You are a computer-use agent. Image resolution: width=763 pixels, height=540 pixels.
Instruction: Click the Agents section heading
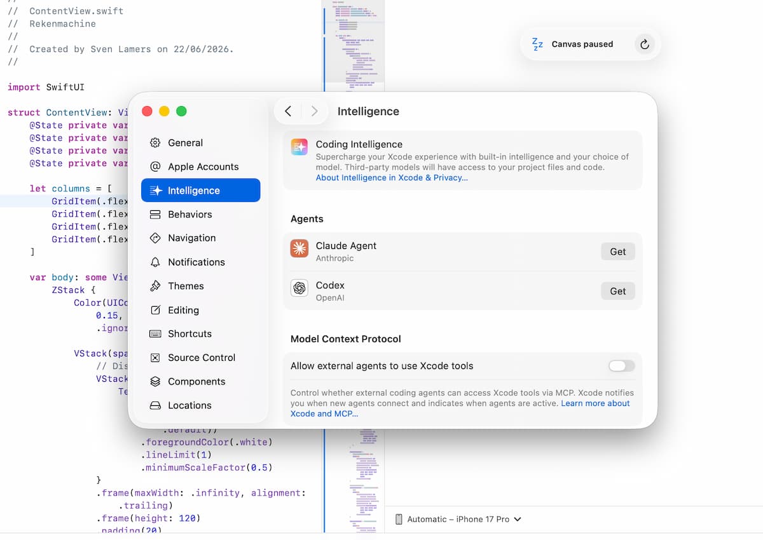click(307, 219)
